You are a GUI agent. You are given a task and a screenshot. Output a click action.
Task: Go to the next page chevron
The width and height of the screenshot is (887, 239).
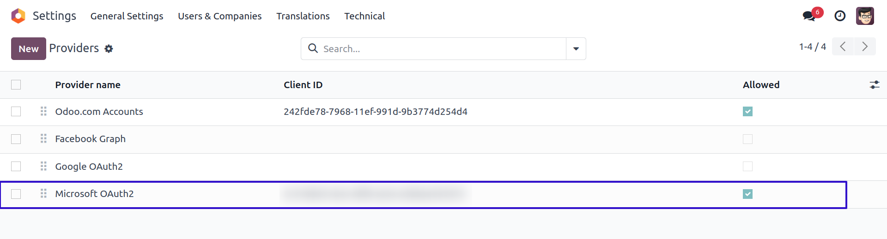tap(865, 47)
